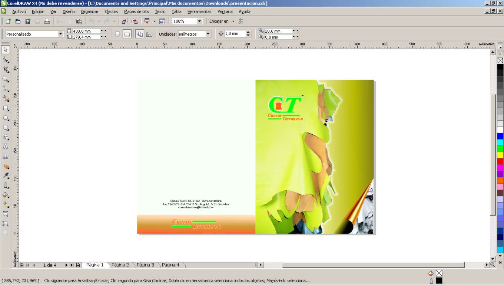Open the Personalizado paper size dropdown
Screen dimensions: 504x285
point(61,34)
